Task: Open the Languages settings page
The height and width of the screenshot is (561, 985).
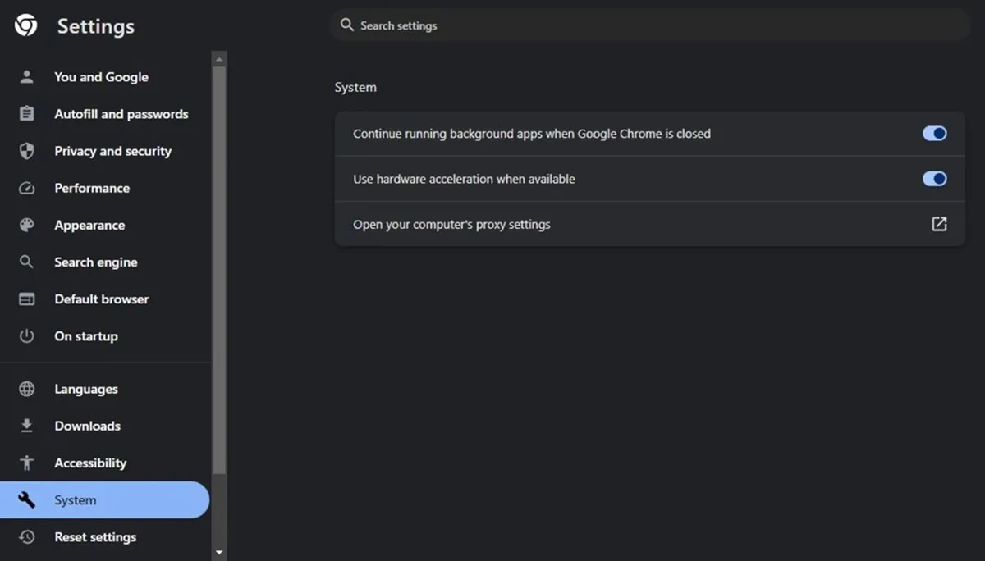Action: tap(105, 390)
